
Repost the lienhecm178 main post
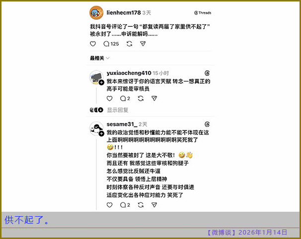[x=129, y=44]
